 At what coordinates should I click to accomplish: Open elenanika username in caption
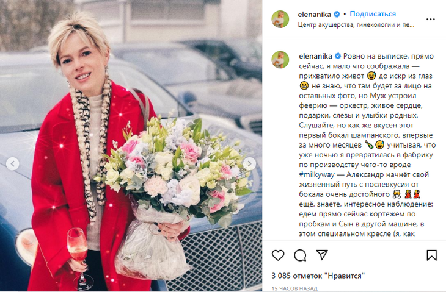pos(315,56)
